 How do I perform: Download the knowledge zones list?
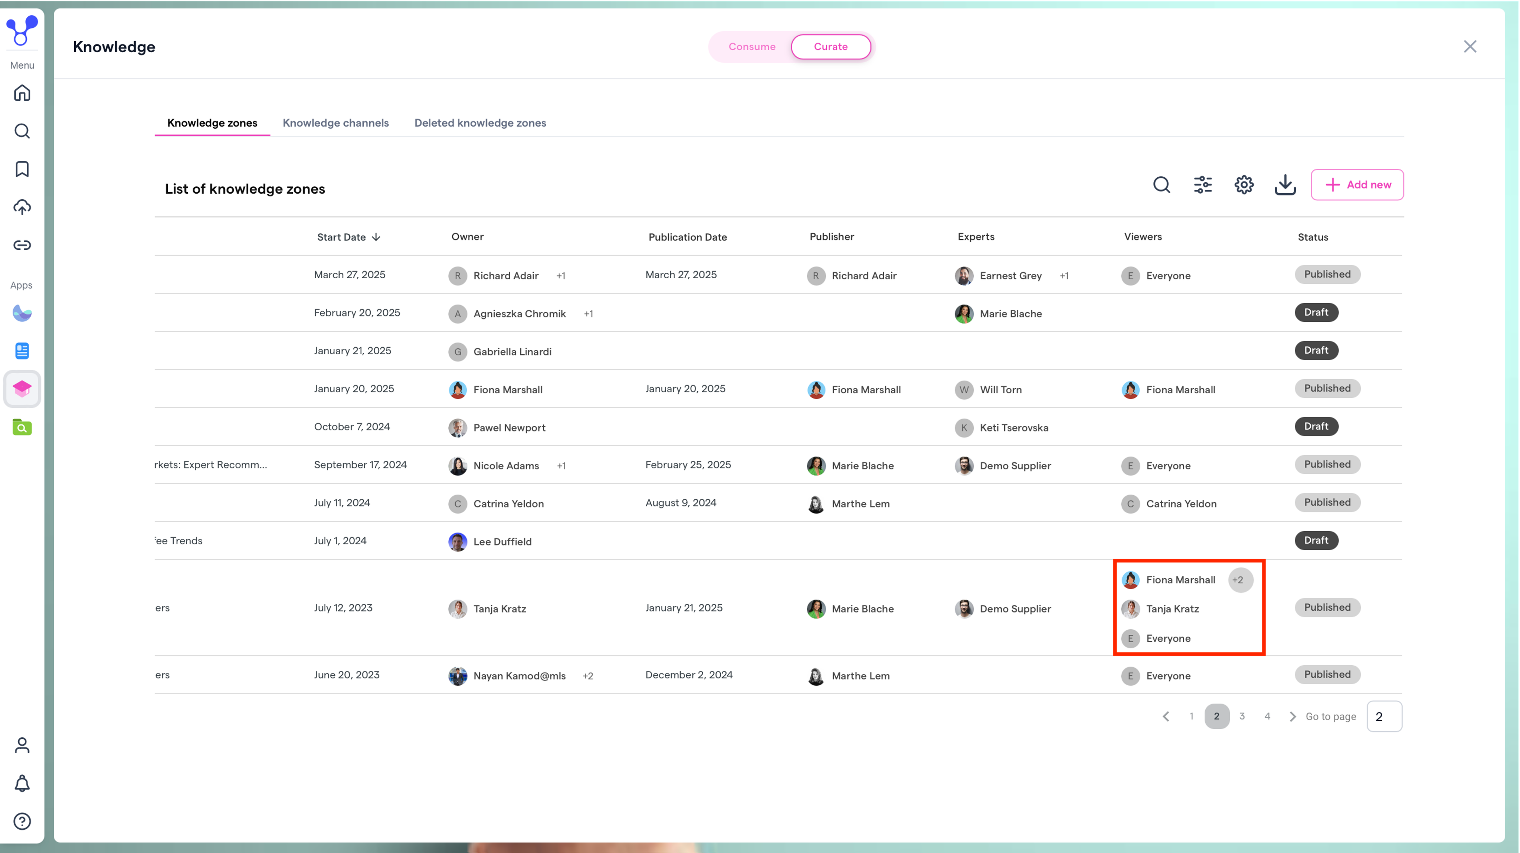pos(1285,185)
